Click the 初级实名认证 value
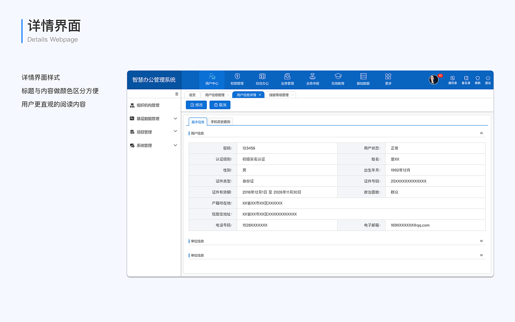The height and width of the screenshot is (322, 515). click(254, 159)
